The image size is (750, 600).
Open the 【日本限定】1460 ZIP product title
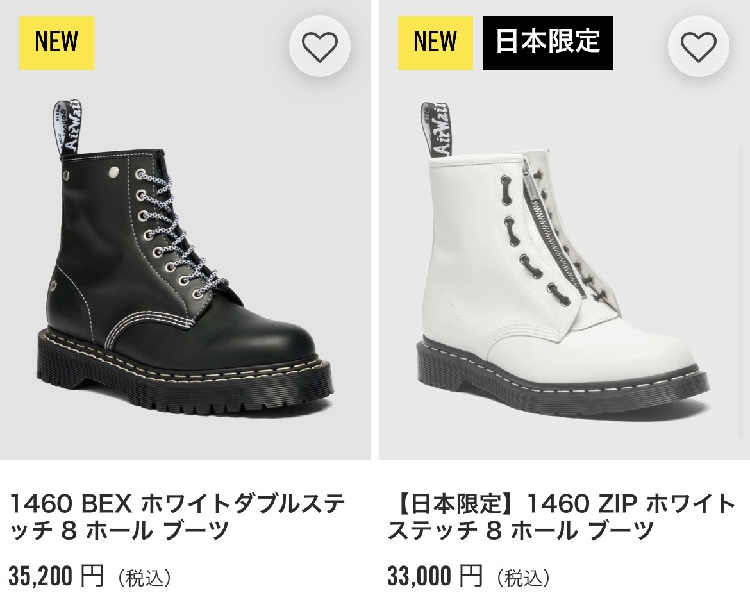562,517
